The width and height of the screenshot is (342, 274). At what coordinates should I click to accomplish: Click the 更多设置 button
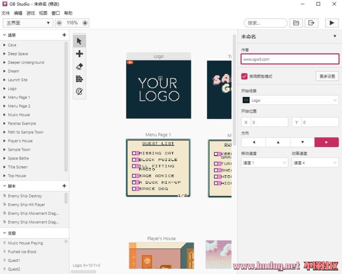tap(327, 76)
